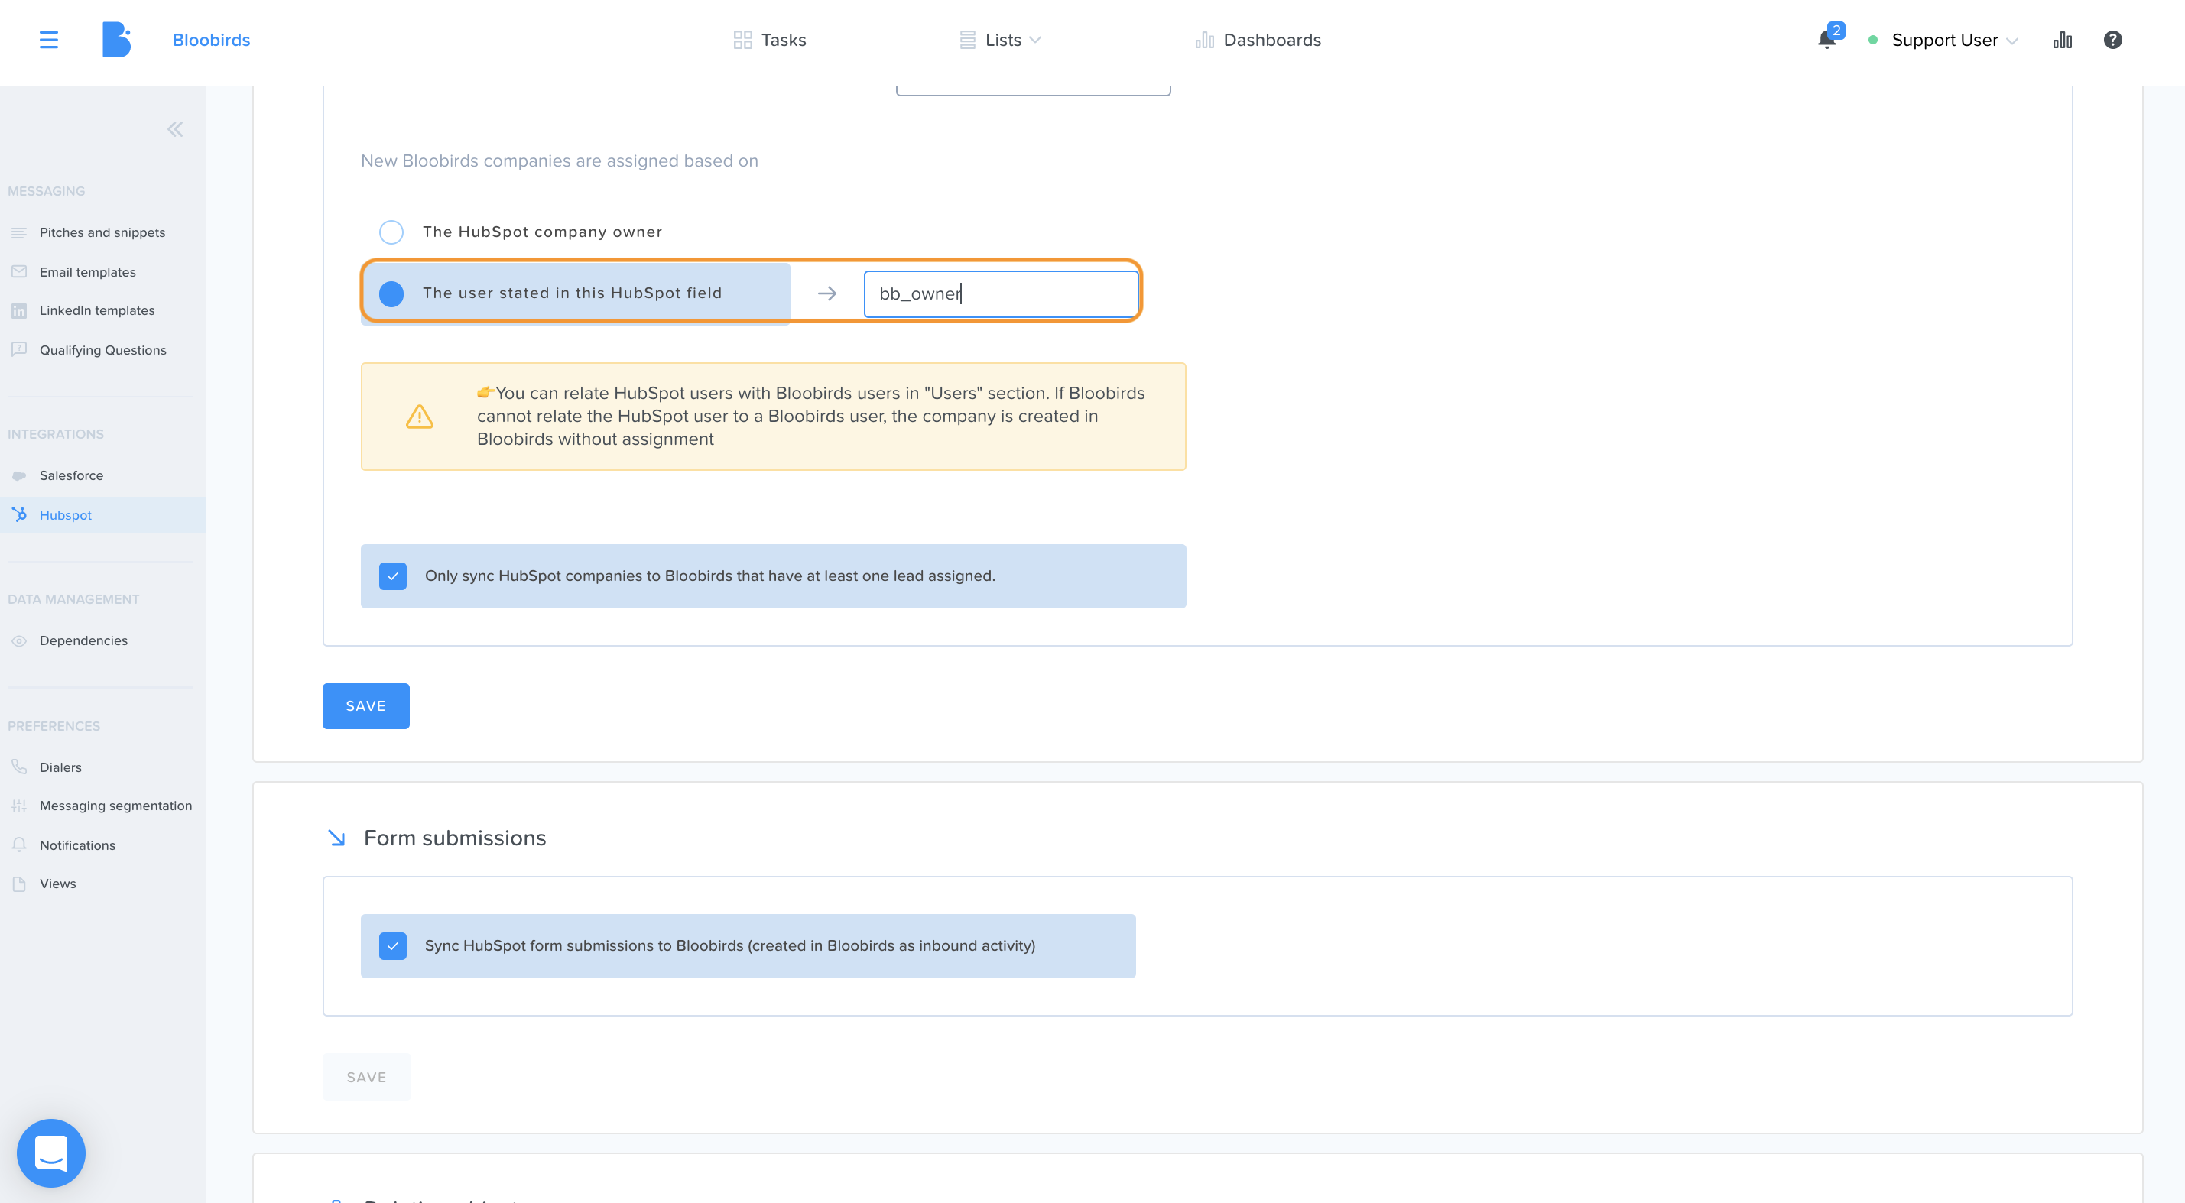Click the Dependencies eye icon
Screen dimensions: 2185x1203
coord(18,641)
